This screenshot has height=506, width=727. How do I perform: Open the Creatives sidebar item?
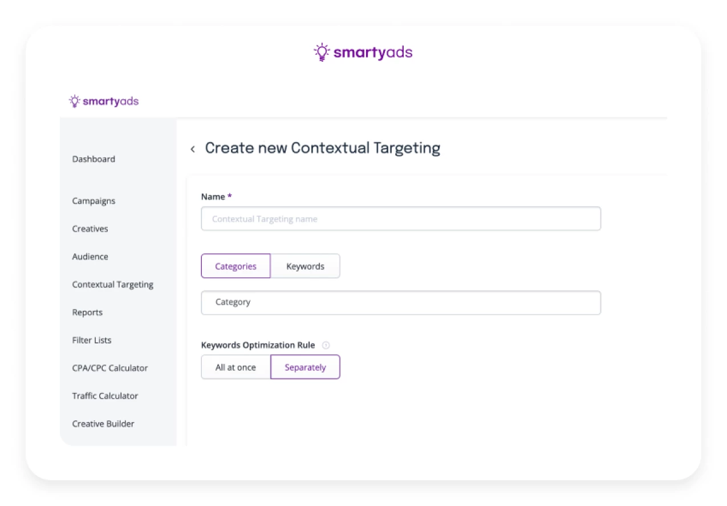click(90, 229)
